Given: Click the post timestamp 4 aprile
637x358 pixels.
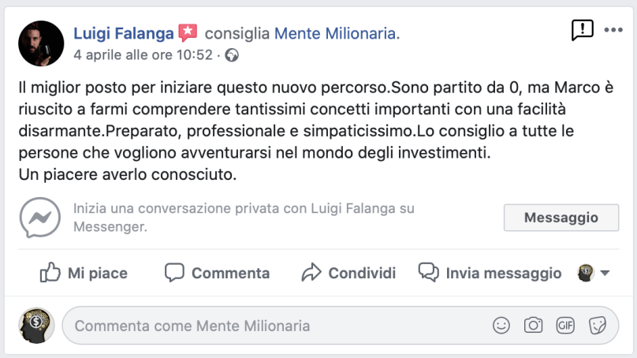Looking at the screenshot, I should pyautogui.click(x=143, y=55).
